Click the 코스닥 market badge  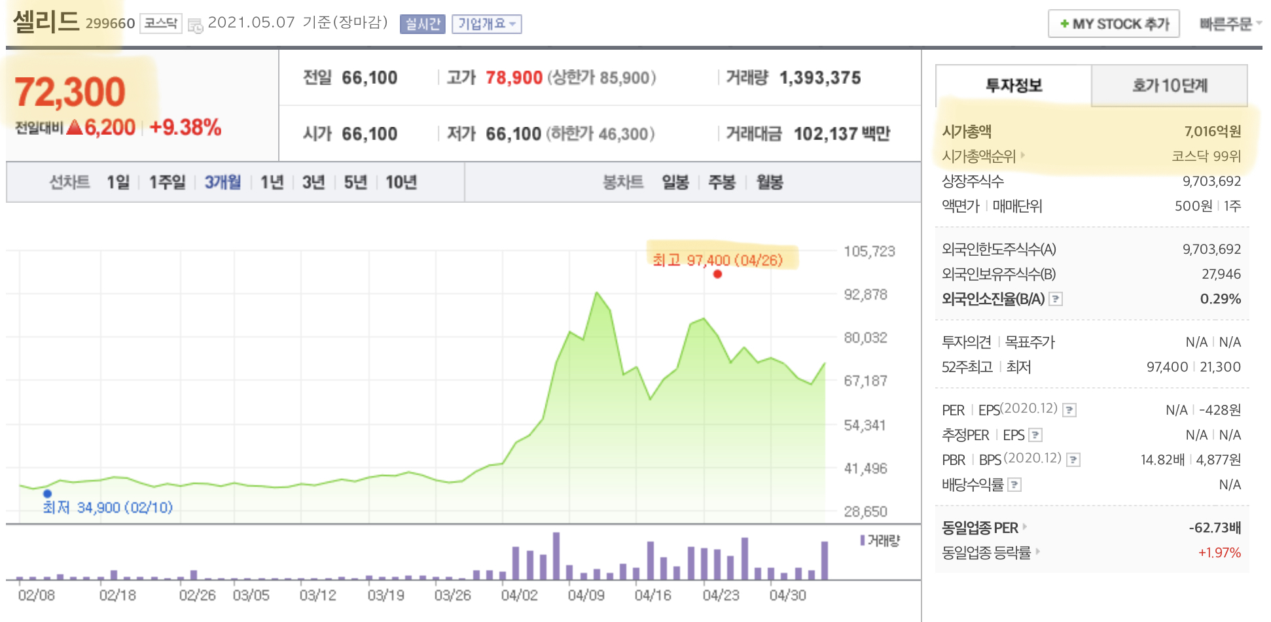tap(161, 24)
